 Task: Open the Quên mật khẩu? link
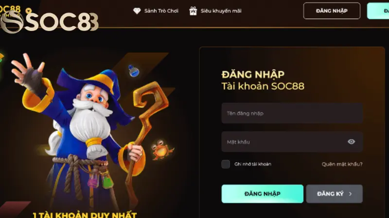point(342,164)
